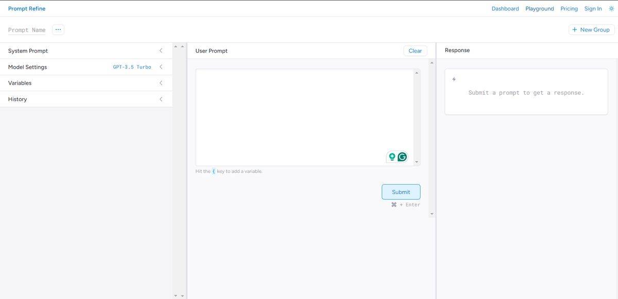This screenshot has width=618, height=299.
Task: Click the lightning bolt icon in Response
Action: point(454,79)
